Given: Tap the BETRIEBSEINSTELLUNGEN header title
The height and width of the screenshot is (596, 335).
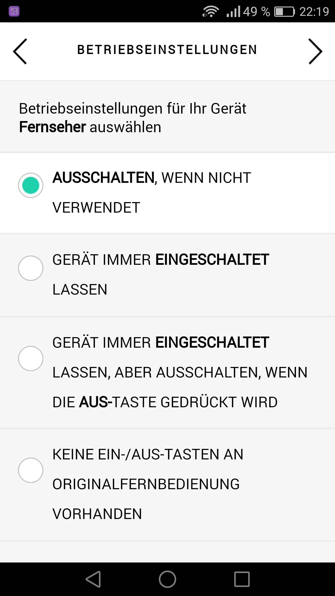Looking at the screenshot, I should 167,50.
